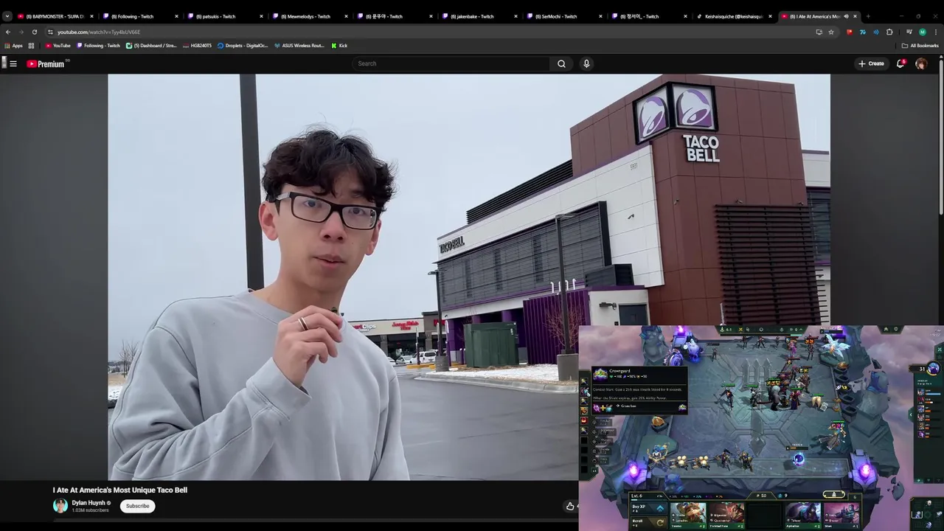Open the YouTube account avatar menu

click(x=921, y=63)
